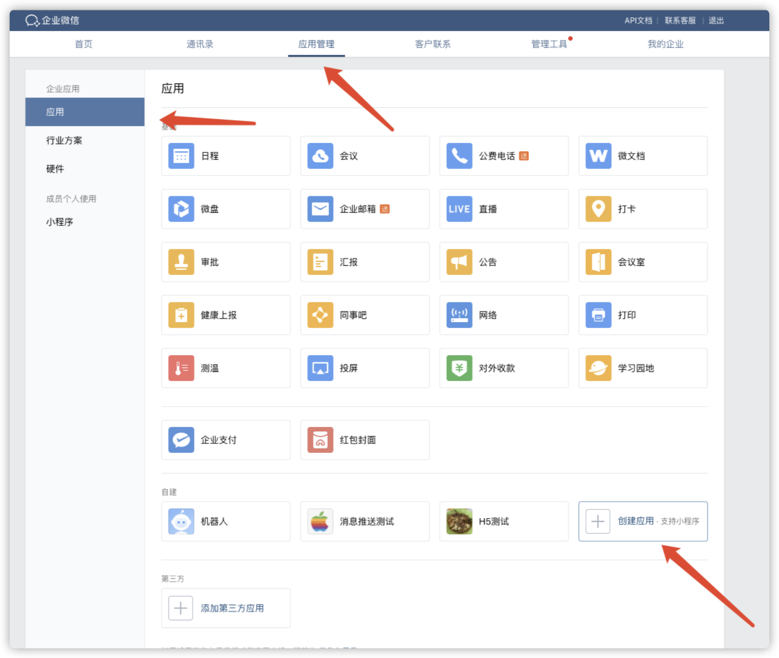Viewport: 779px width, 658px height.
Task: Click the 学习园地 app label
Action: (x=636, y=368)
